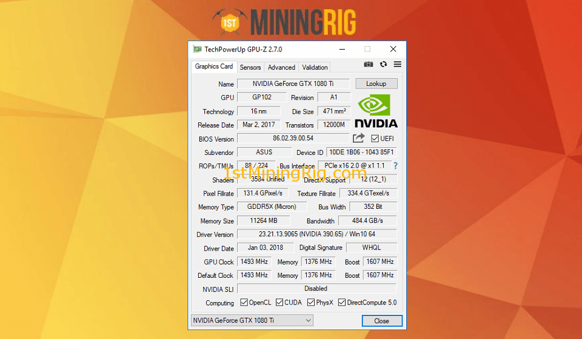Click the Lookup button

tap(376, 84)
